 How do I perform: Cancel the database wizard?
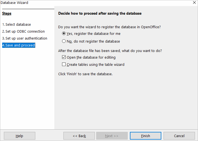179,136
